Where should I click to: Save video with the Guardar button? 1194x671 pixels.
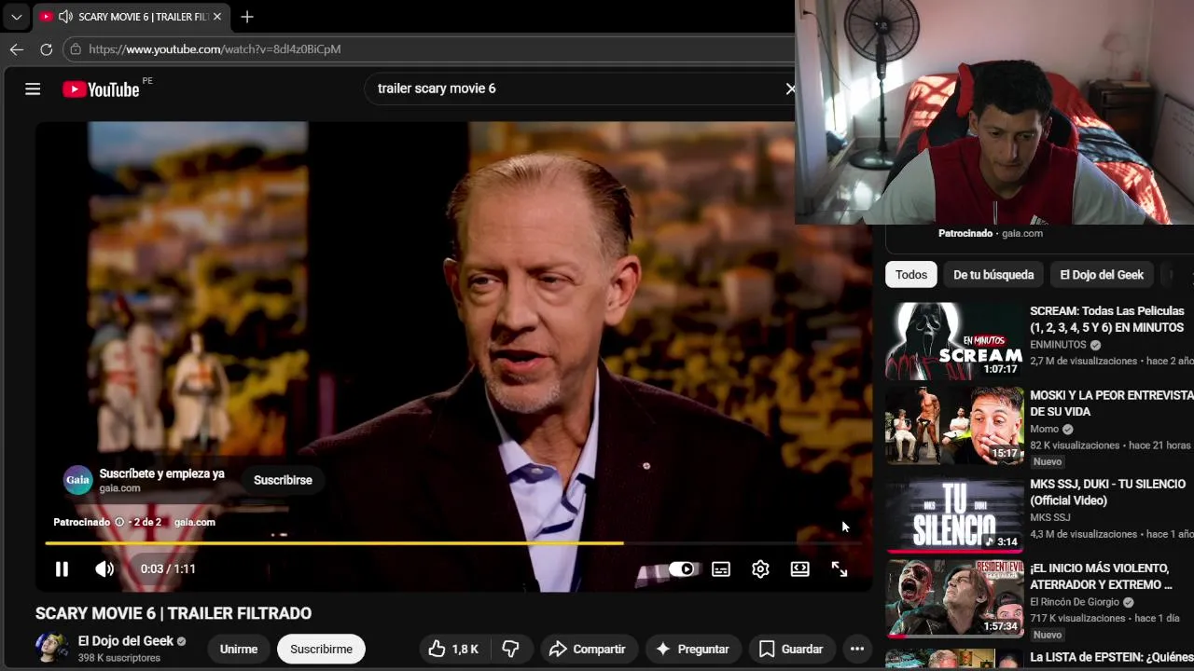pos(791,649)
